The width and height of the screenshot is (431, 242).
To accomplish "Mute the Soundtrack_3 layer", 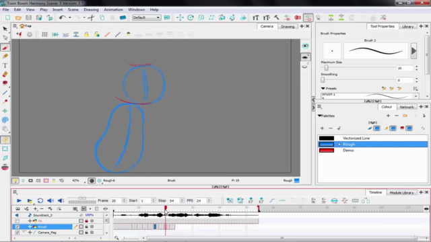I will tap(17, 215).
